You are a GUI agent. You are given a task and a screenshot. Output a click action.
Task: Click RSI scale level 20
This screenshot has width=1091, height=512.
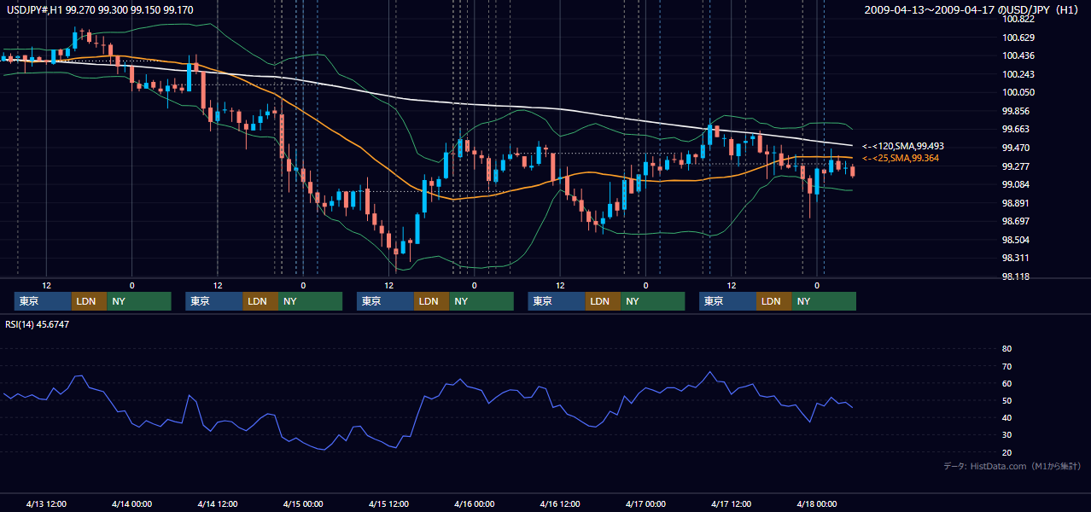[x=1006, y=452]
